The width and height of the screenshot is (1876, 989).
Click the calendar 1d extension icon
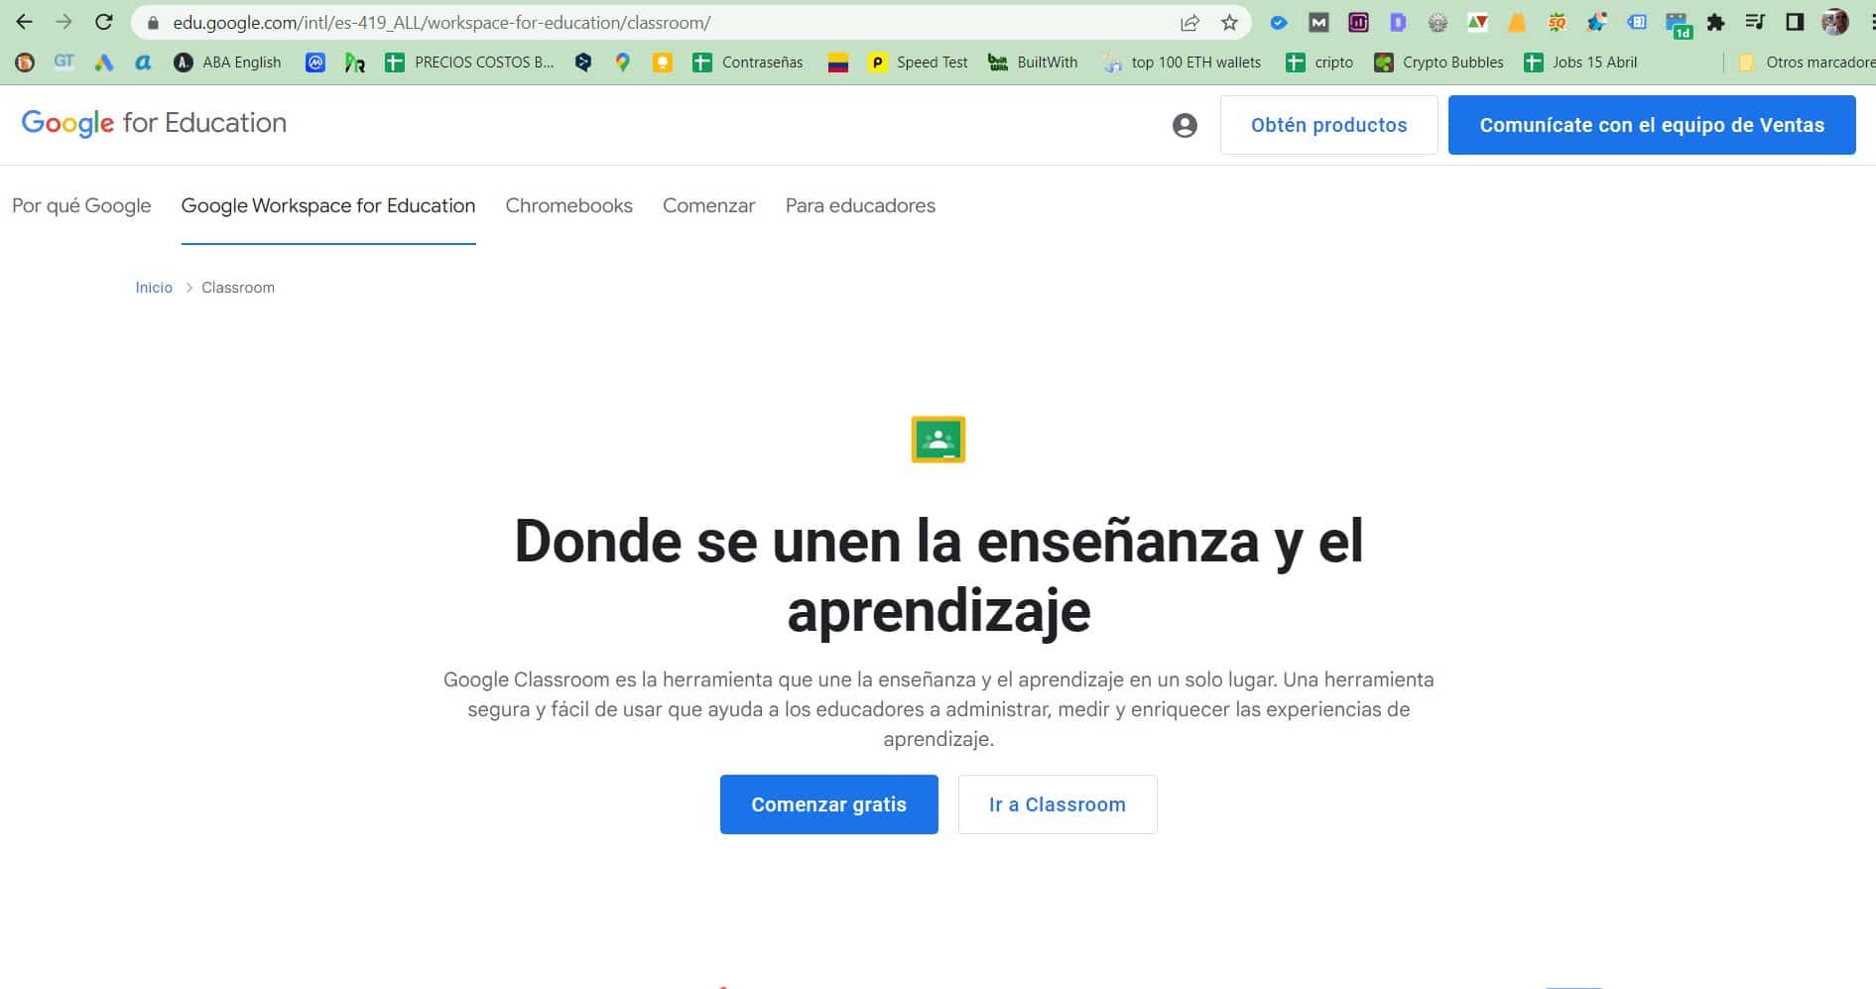[x=1678, y=25]
